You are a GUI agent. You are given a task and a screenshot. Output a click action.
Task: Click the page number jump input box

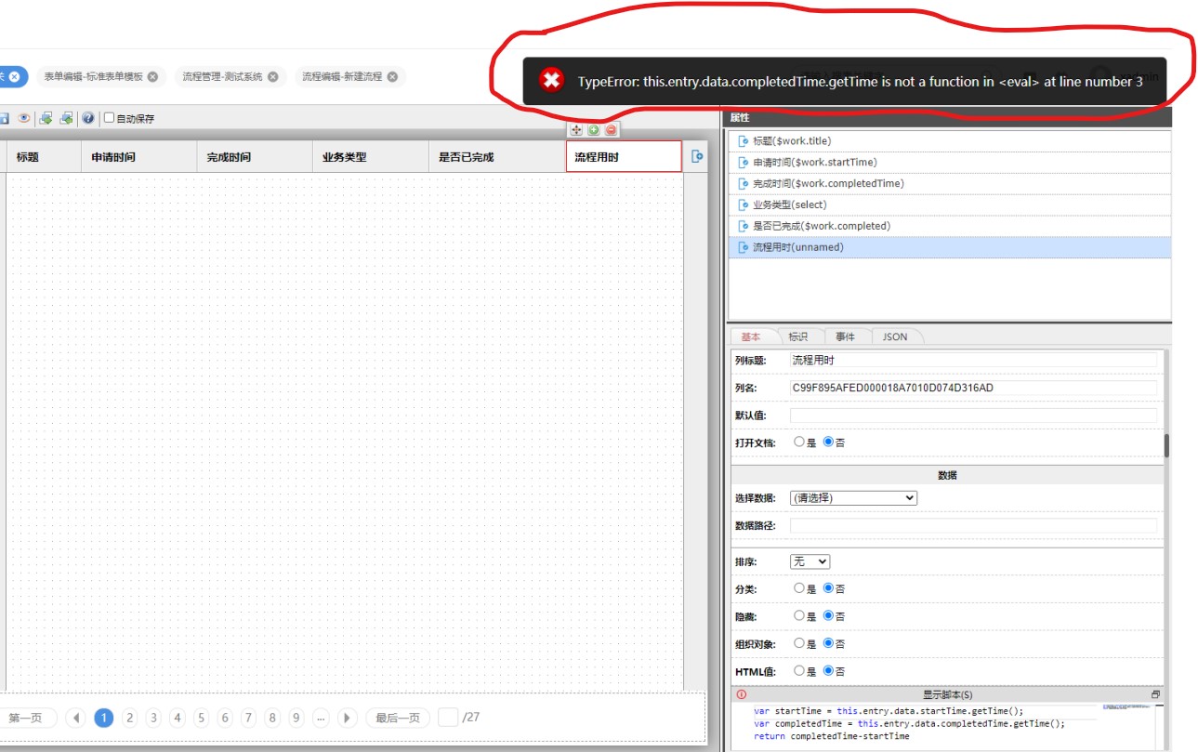[448, 718]
